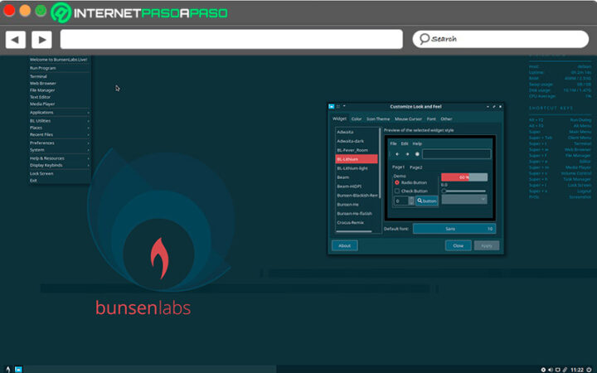Select the demo Radio Button

(397, 182)
